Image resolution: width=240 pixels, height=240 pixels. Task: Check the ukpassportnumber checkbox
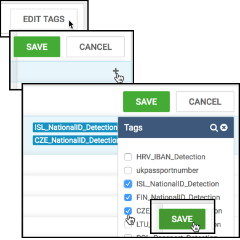click(x=128, y=170)
